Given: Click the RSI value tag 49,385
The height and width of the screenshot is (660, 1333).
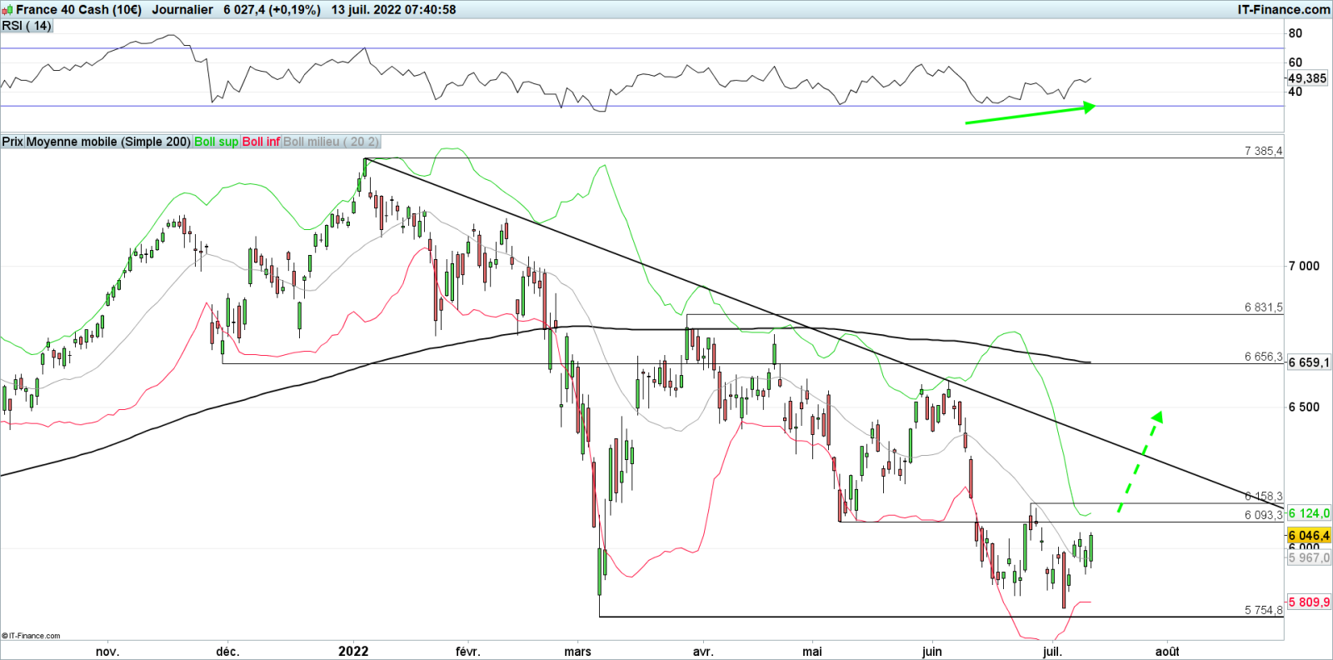Looking at the screenshot, I should (x=1307, y=78).
